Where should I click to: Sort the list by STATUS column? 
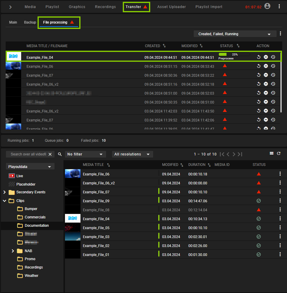(x=238, y=46)
